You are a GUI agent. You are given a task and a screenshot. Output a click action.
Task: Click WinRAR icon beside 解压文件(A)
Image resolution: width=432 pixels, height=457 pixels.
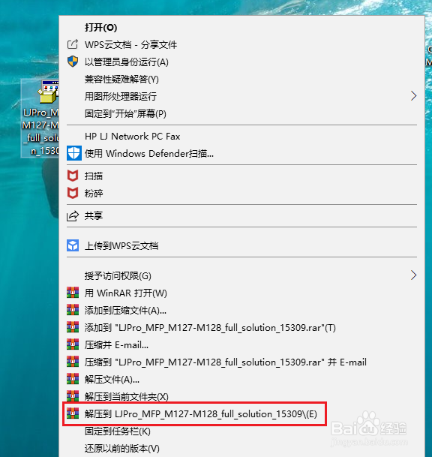tap(73, 379)
